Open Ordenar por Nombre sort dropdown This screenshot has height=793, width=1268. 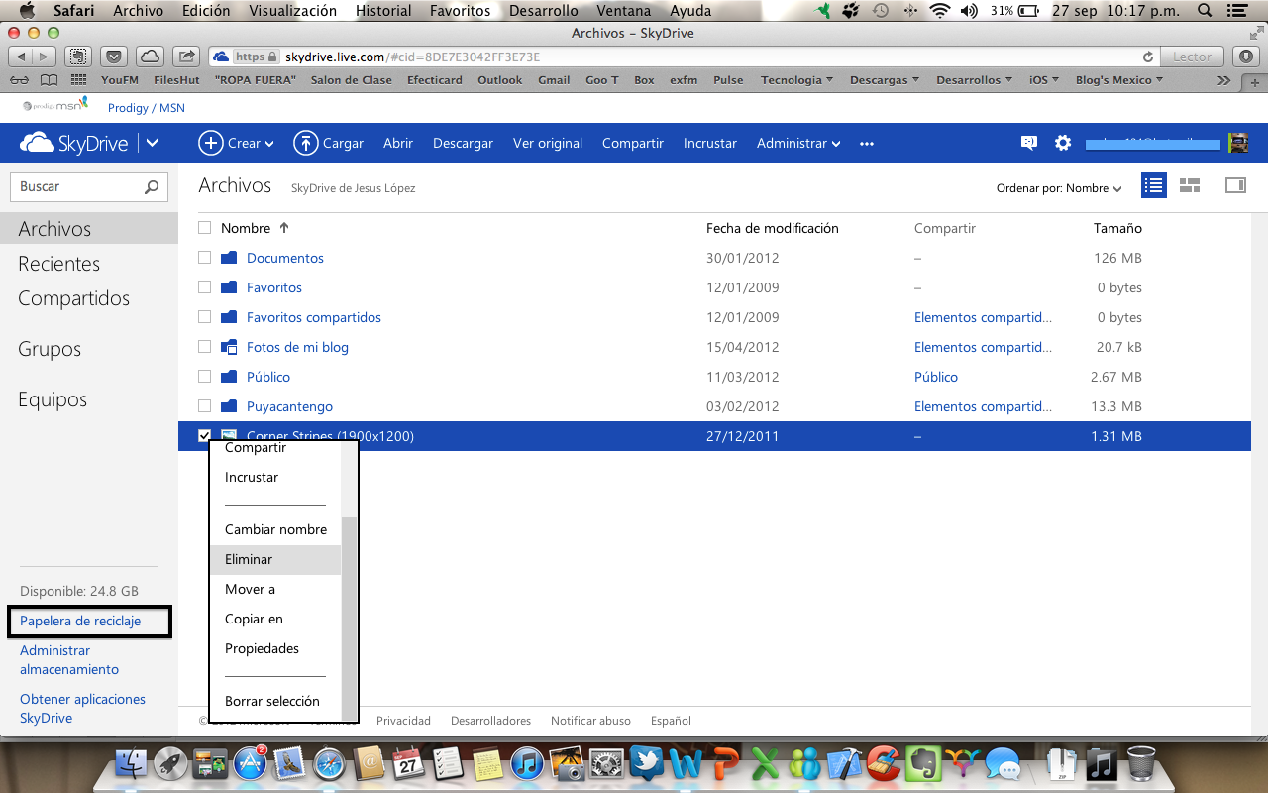coord(1059,188)
